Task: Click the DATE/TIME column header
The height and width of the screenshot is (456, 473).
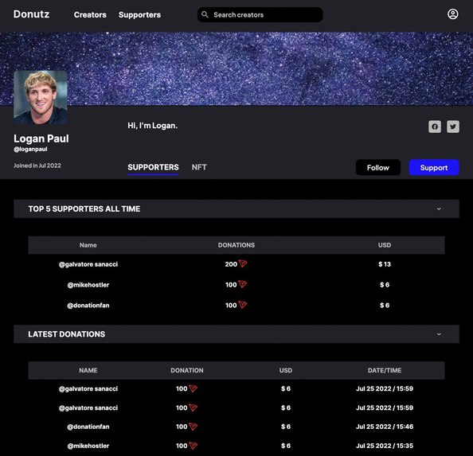Action: point(385,370)
